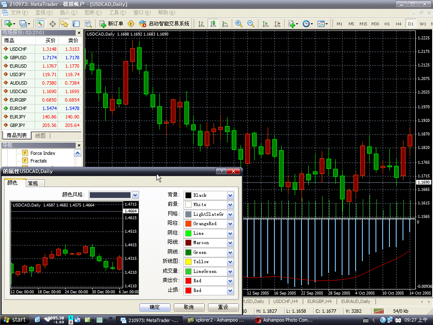This screenshot has width=433, height=325.
Task: Select the H4 timeframe
Action: (398, 24)
